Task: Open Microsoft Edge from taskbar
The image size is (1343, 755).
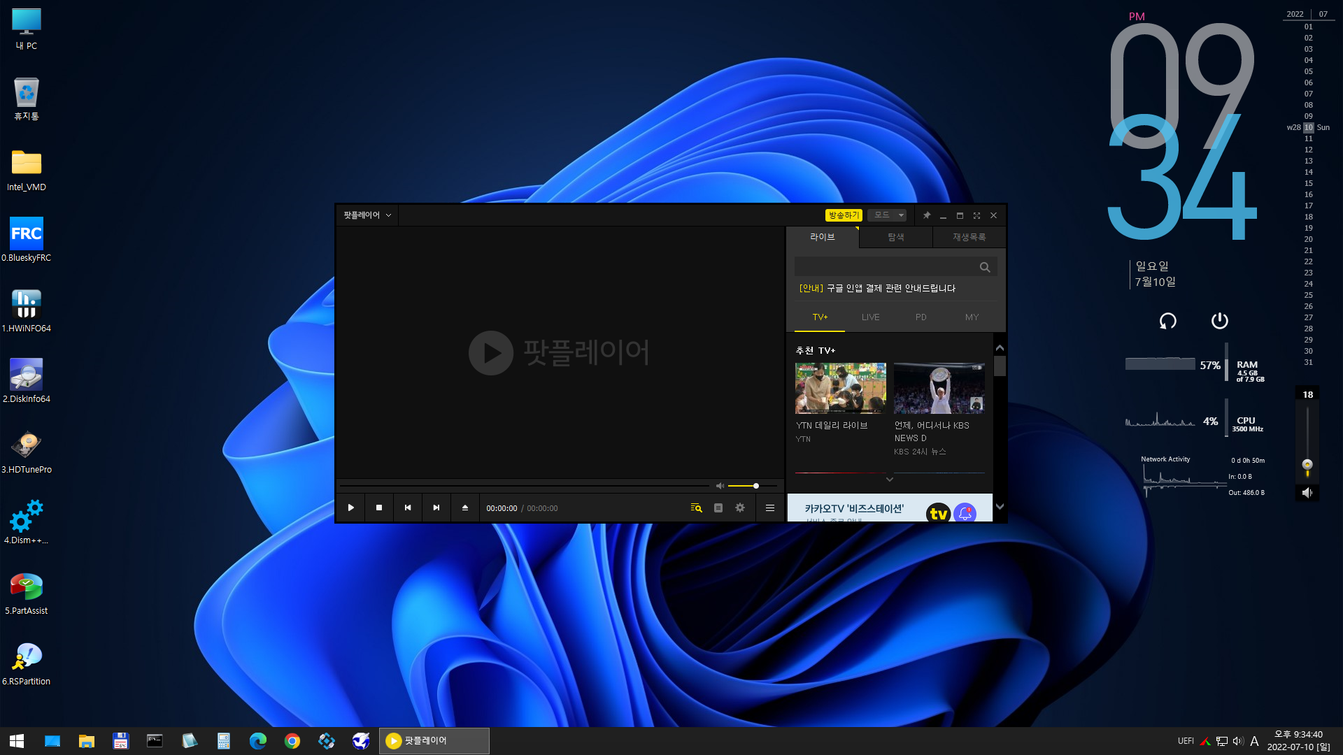Action: click(x=258, y=741)
